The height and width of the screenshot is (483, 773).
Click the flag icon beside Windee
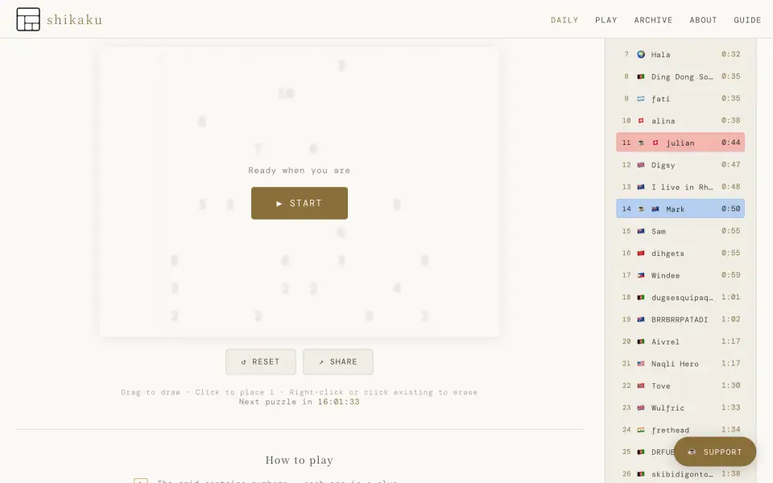pos(641,275)
